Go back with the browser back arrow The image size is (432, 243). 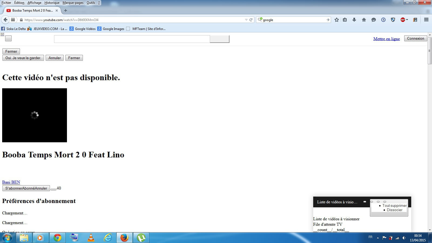coord(5,20)
